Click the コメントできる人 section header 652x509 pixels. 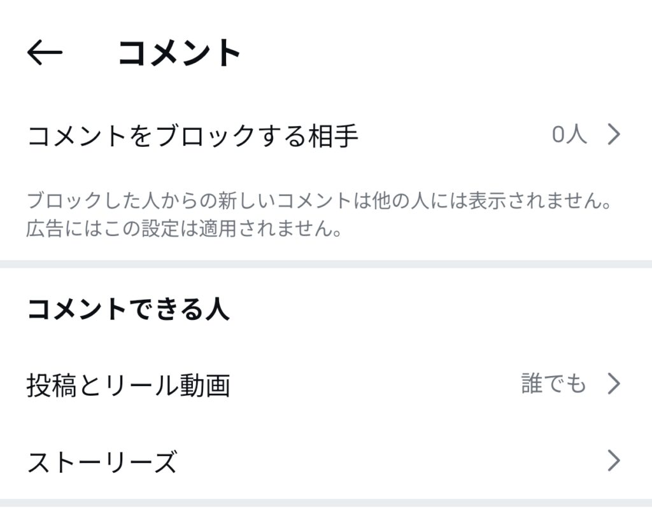point(128,310)
